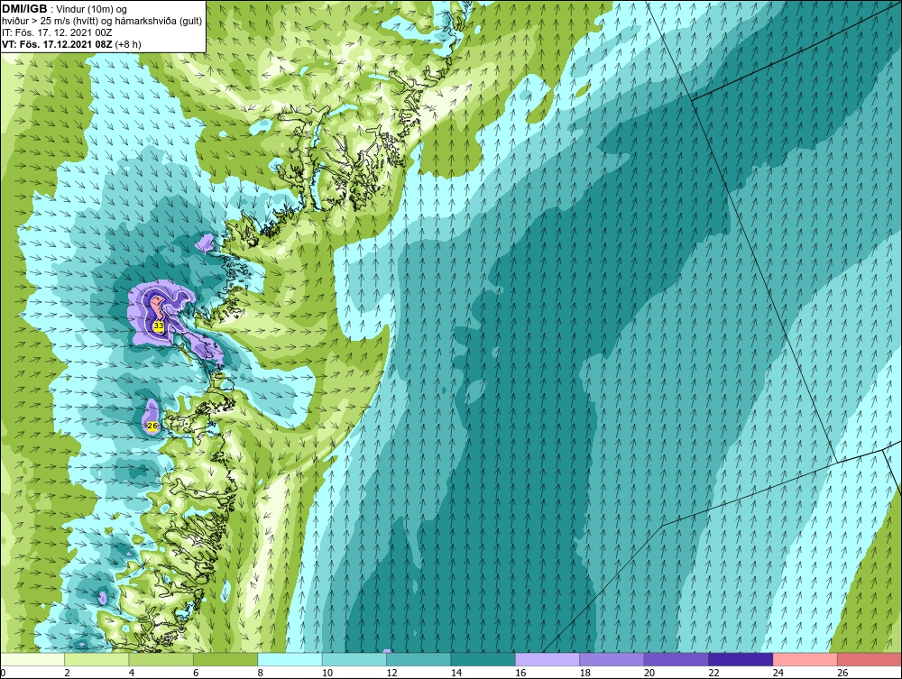902x679 pixels.
Task: Click the IT: Fös. 17. 12. 2021 00Z line
Action: tap(57, 32)
